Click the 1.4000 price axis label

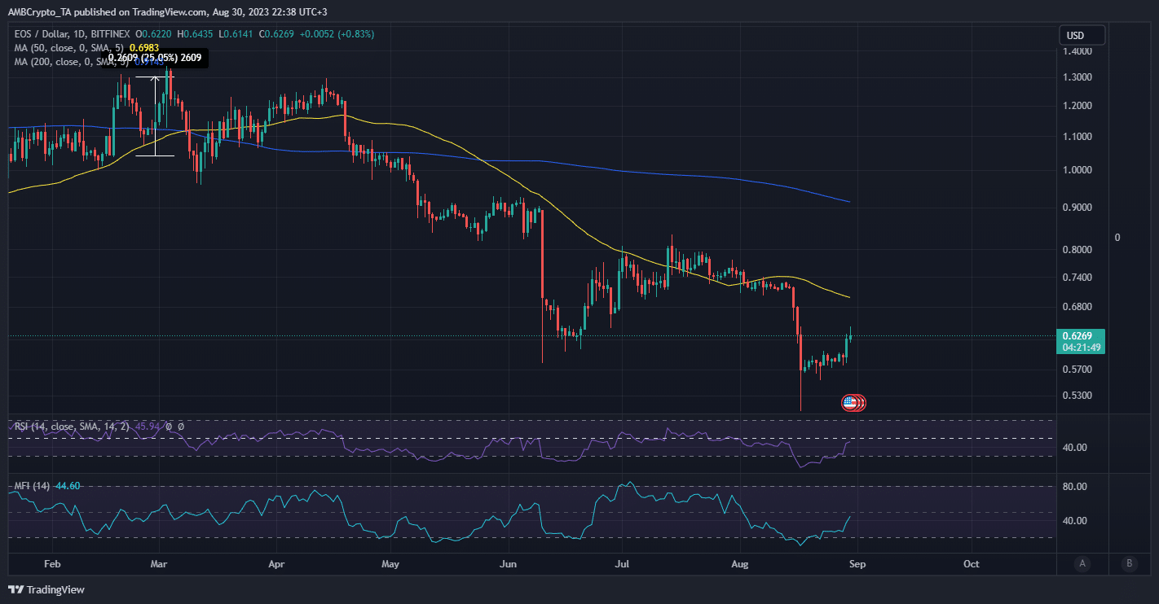click(1078, 51)
